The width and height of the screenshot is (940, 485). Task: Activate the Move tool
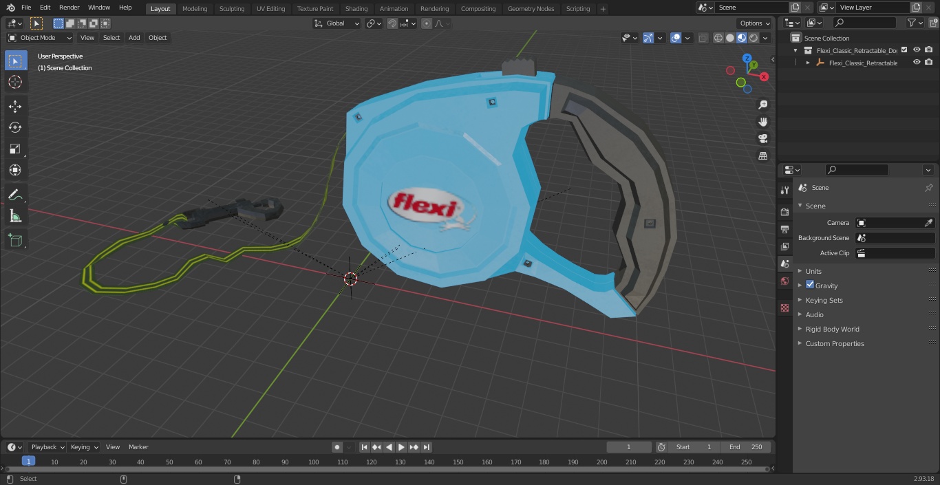(x=15, y=106)
